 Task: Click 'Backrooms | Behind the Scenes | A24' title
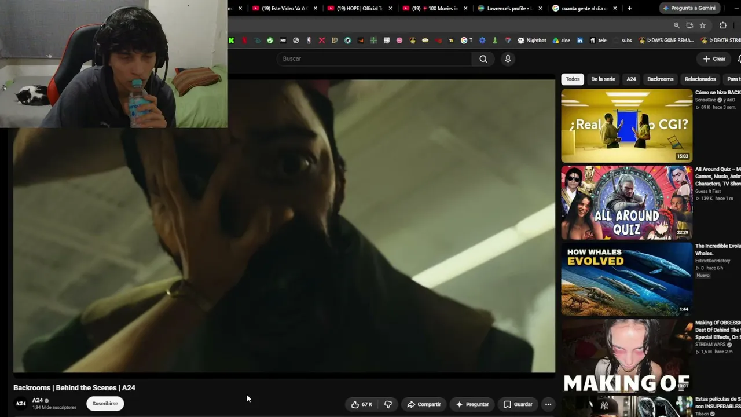(x=74, y=388)
